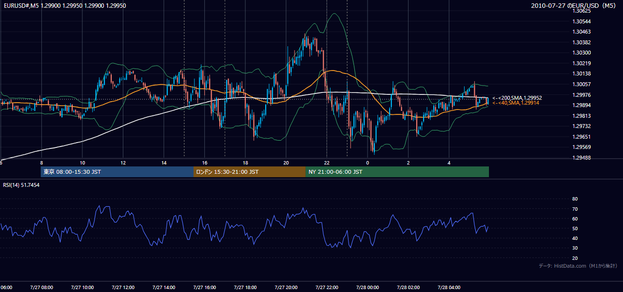623x292 pixels.
Task: Click the RSI scale value 20
Action: [575, 258]
